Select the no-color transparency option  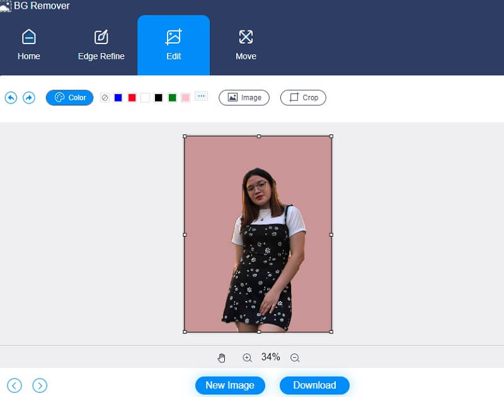pos(104,98)
